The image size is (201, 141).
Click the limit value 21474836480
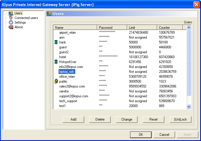pos(138,32)
